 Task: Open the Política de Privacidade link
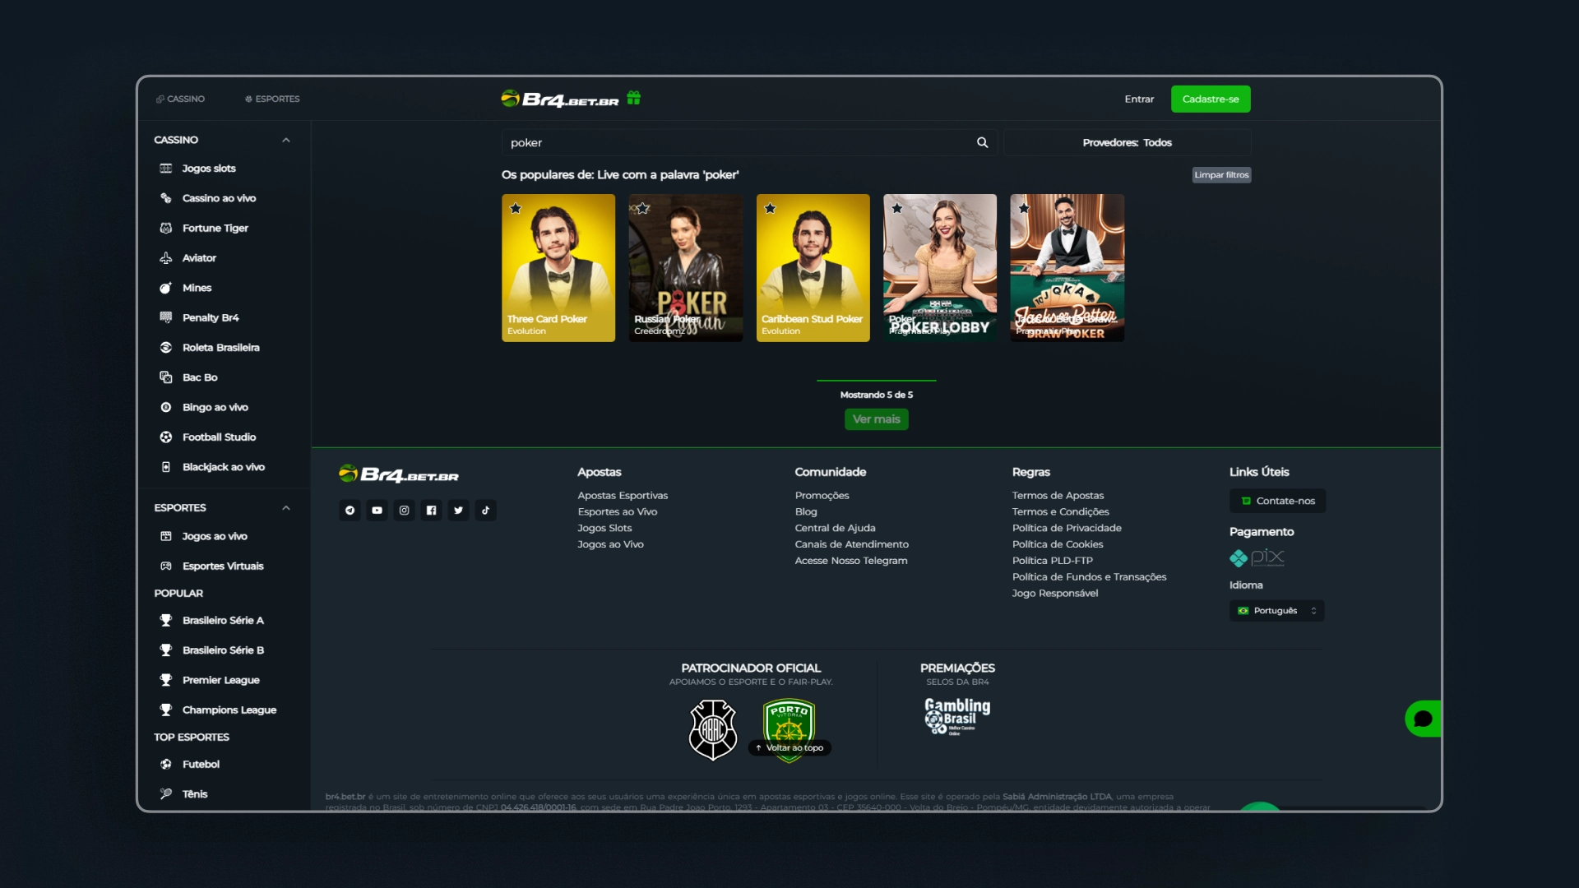(1067, 528)
